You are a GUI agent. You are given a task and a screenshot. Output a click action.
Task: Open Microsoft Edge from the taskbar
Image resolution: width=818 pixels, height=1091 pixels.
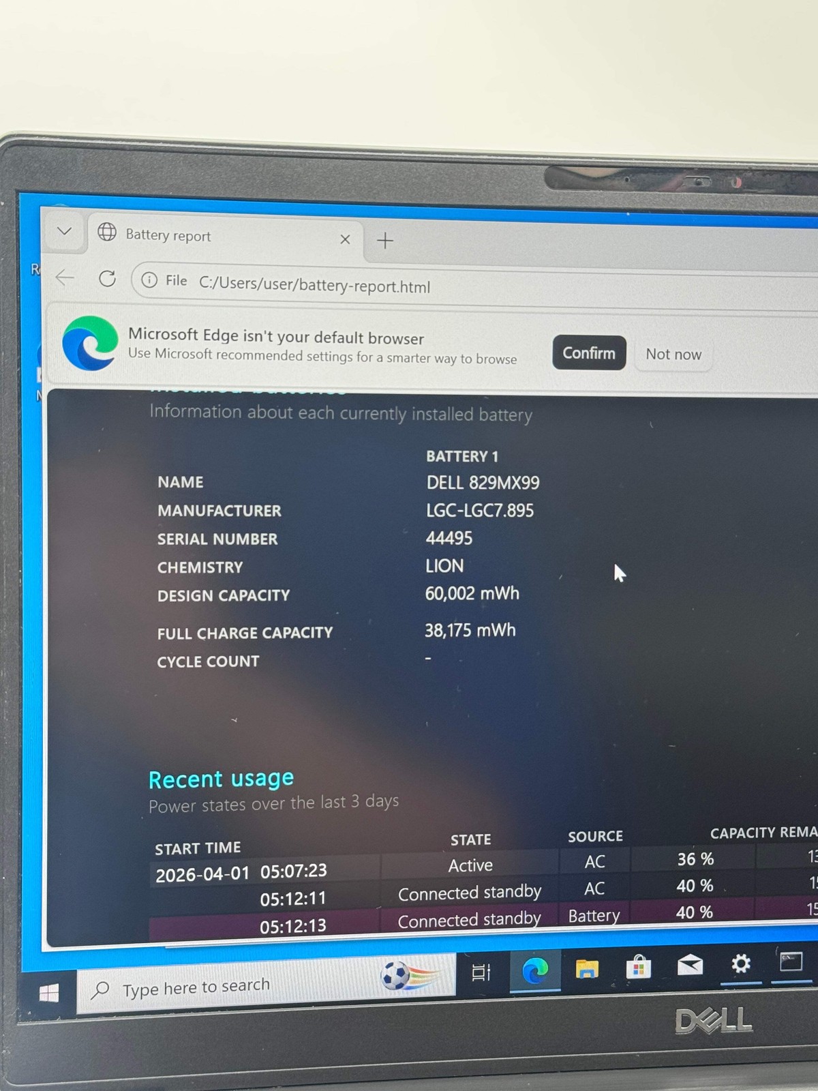pyautogui.click(x=535, y=970)
